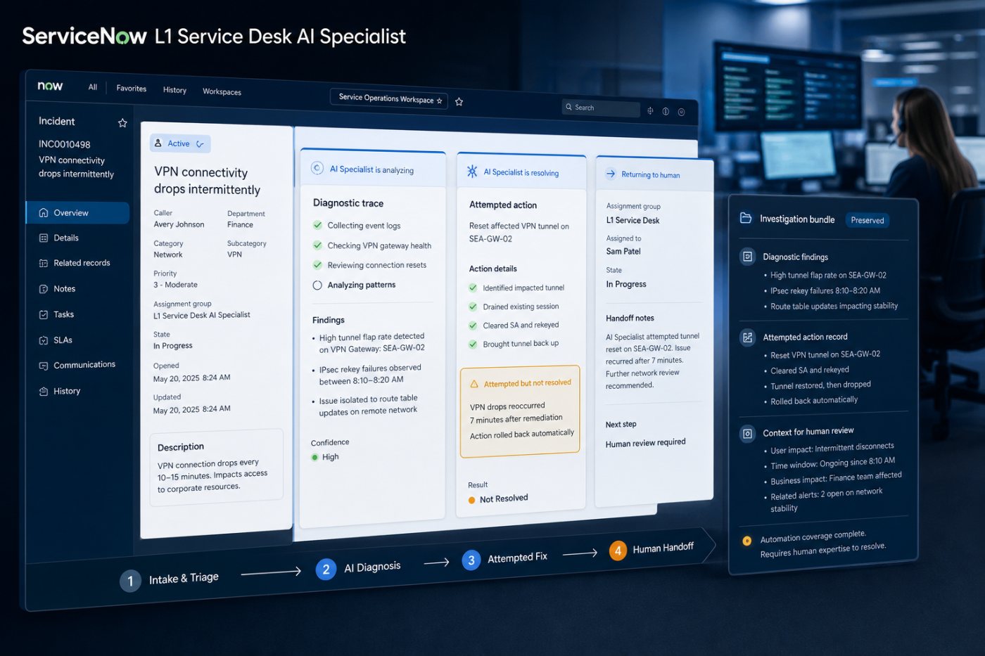This screenshot has height=656, width=985.
Task: Open the Workspaces menu
Action: pos(222,91)
